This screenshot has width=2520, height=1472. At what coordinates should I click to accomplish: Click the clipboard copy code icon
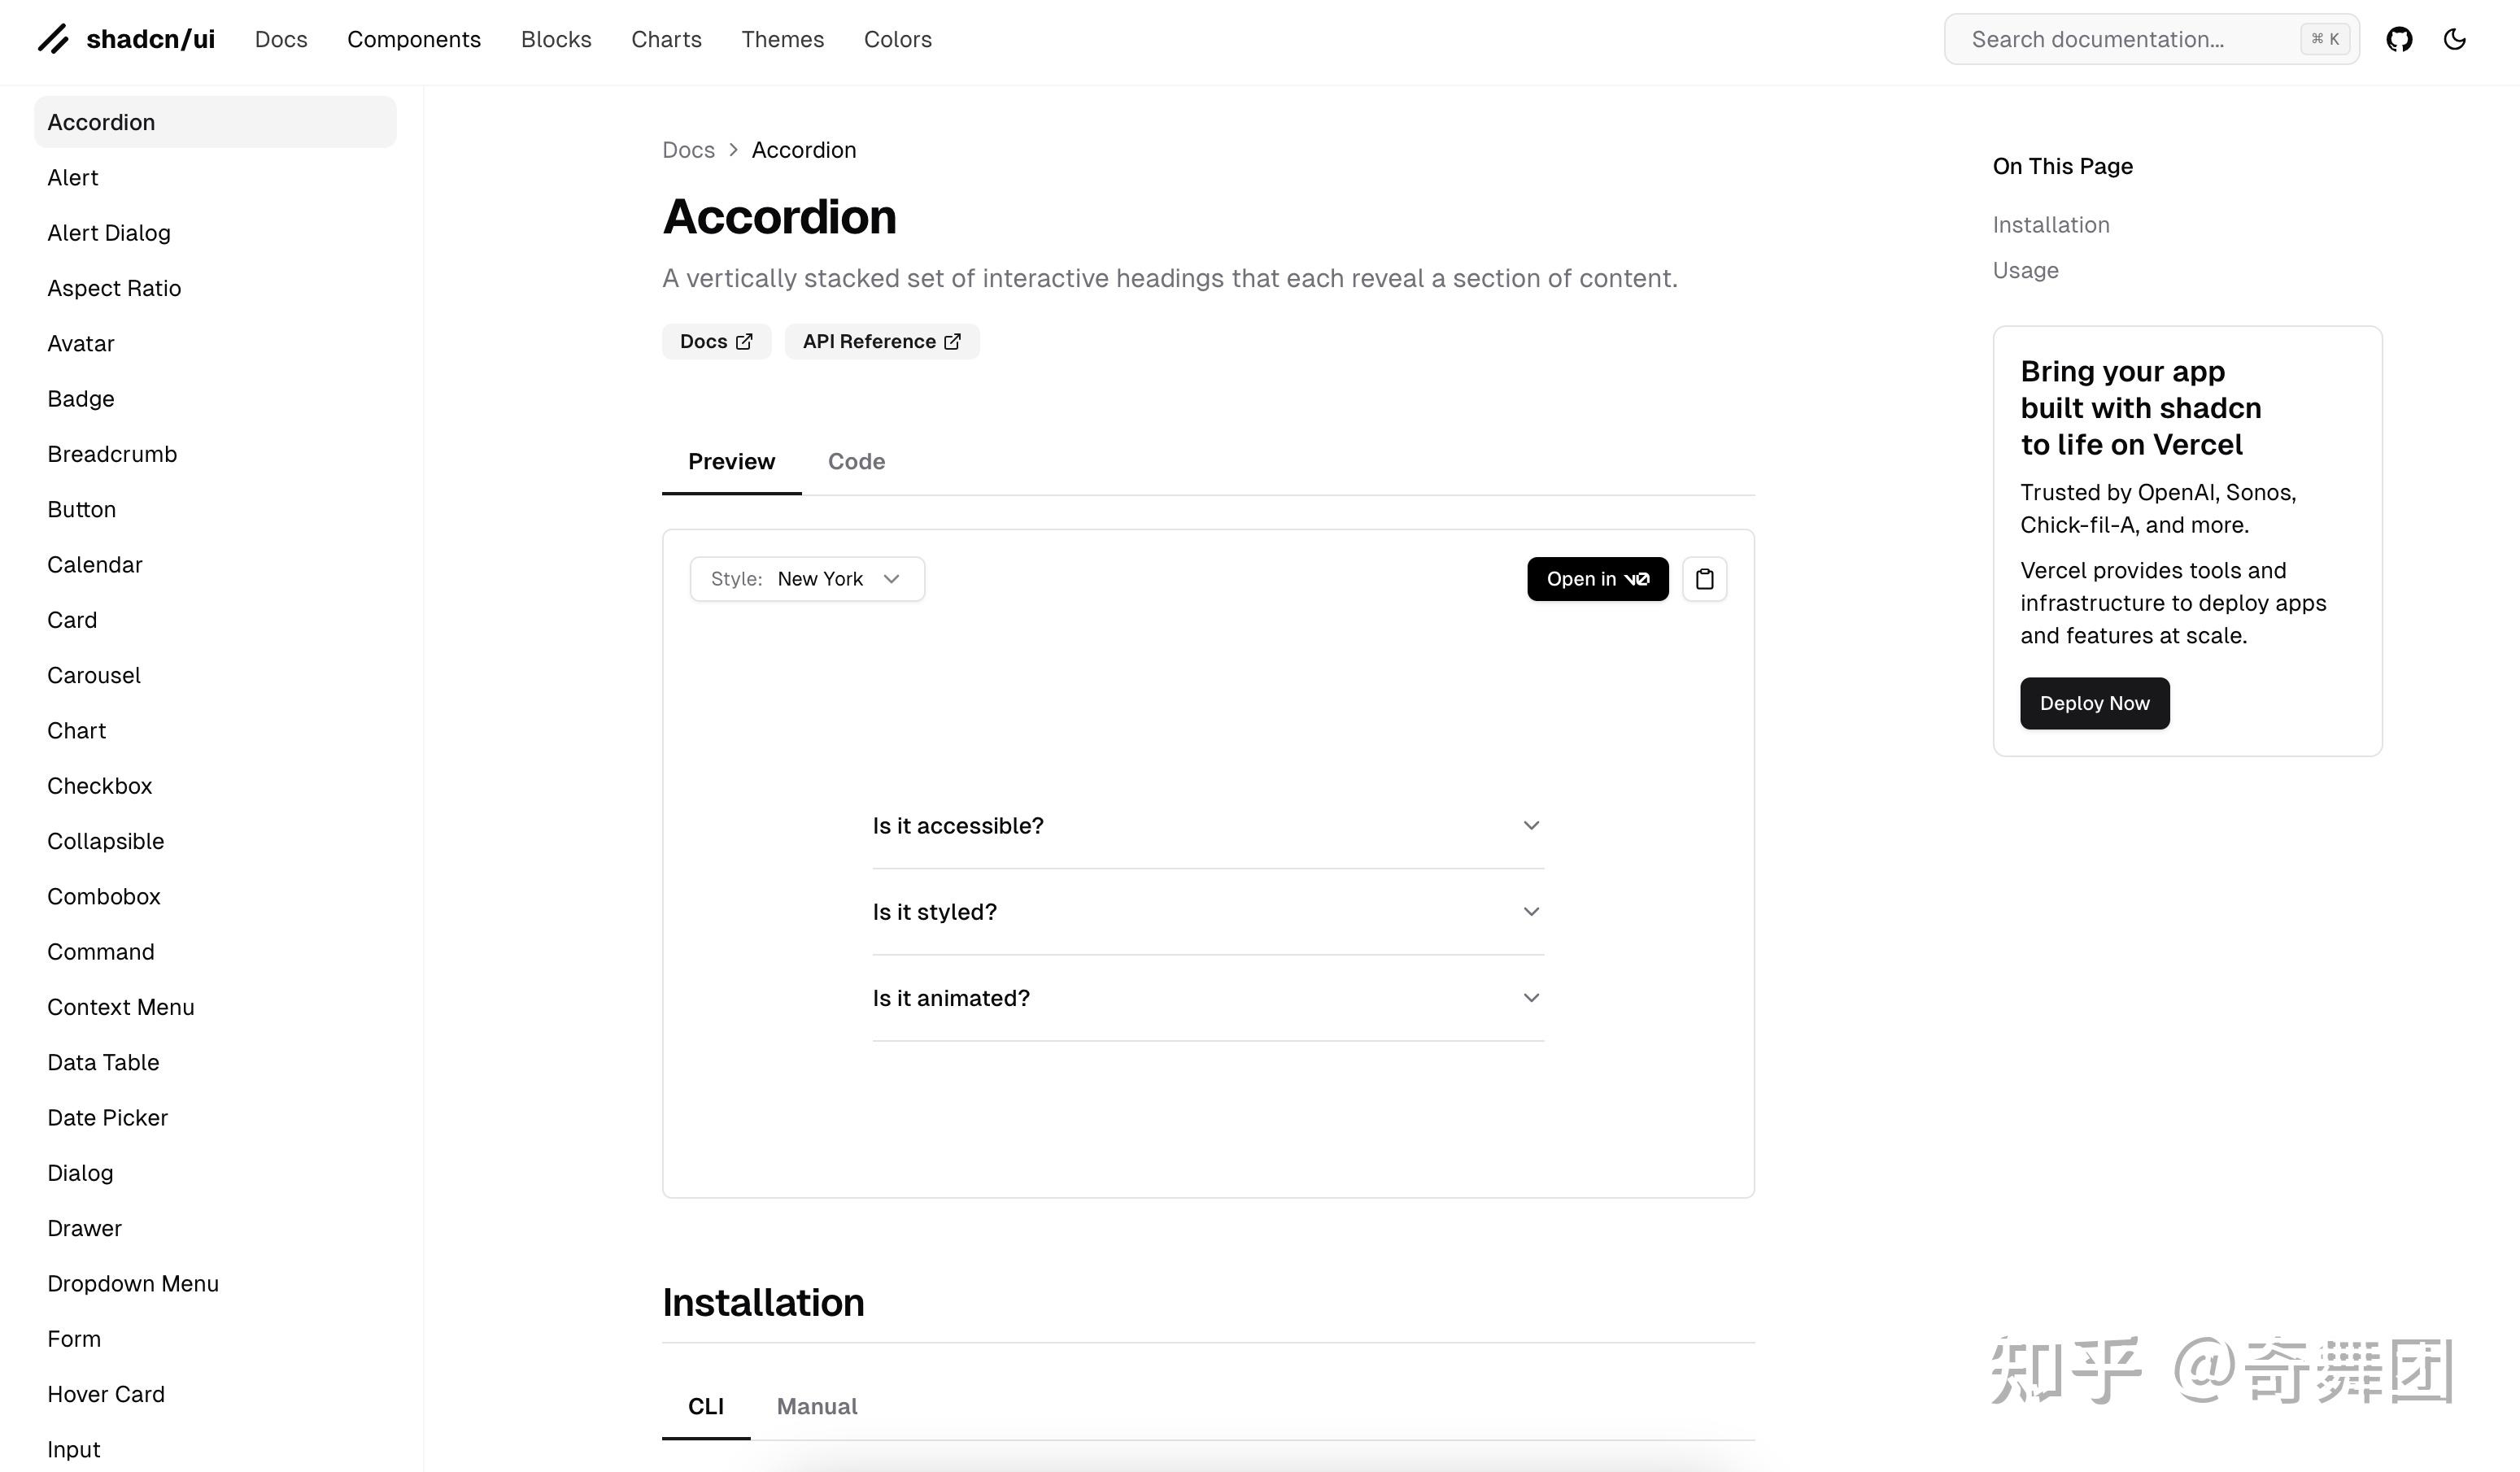pos(1704,579)
